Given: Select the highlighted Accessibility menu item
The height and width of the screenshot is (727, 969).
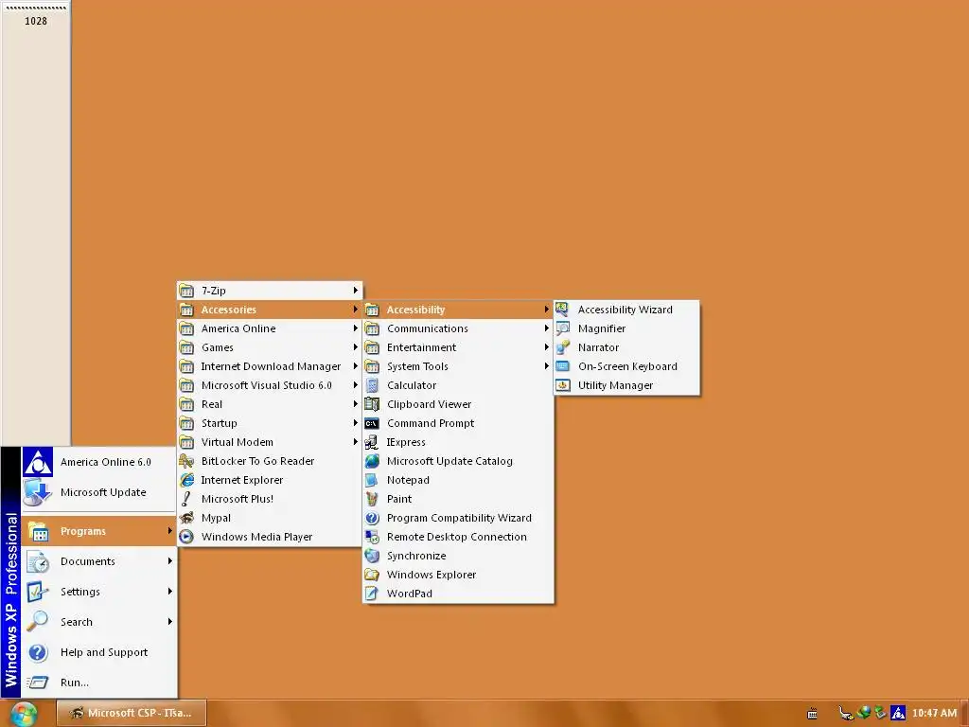Looking at the screenshot, I should point(458,310).
